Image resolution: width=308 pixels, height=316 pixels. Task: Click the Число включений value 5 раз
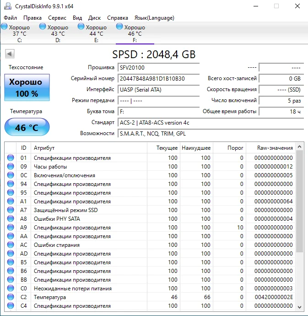(281, 100)
